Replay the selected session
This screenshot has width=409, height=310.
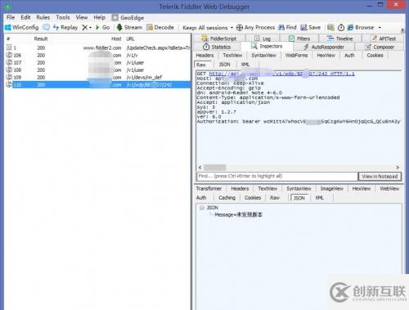click(x=65, y=27)
